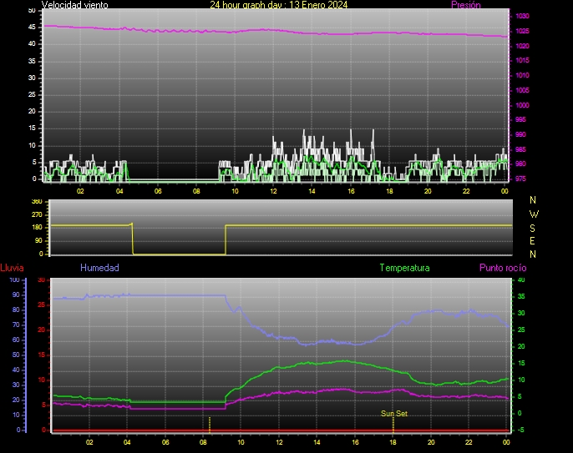Click the 'W' compass label
Screen dimensions: 573x453
(534, 214)
